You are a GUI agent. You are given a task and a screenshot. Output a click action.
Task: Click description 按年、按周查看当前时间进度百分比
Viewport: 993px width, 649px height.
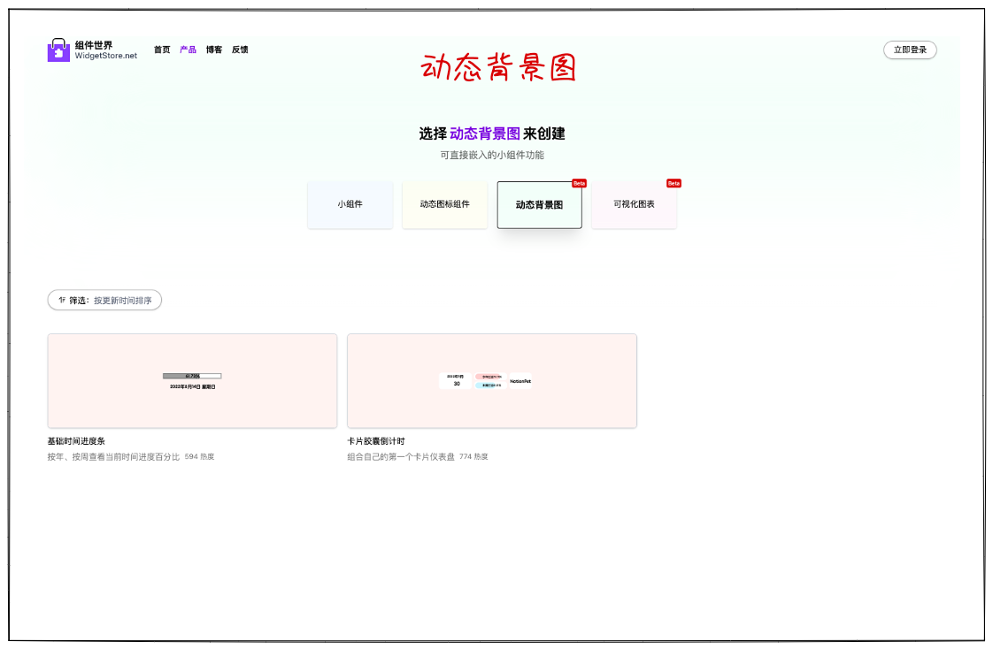pyautogui.click(x=113, y=457)
